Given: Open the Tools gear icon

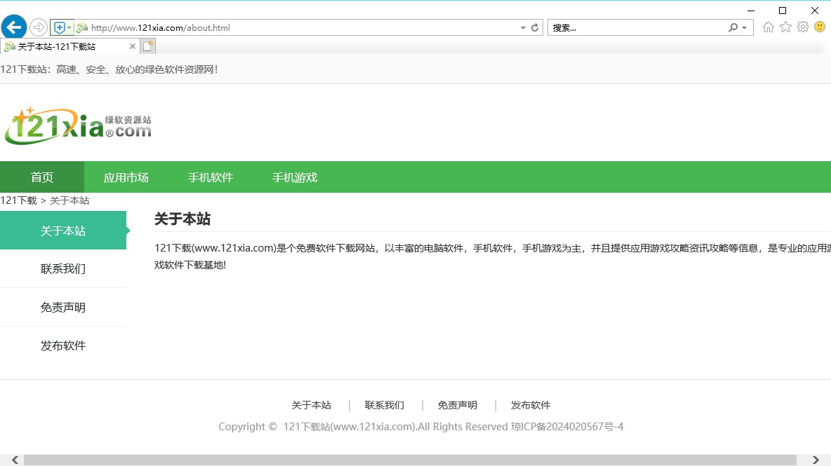Looking at the screenshot, I should point(803,27).
